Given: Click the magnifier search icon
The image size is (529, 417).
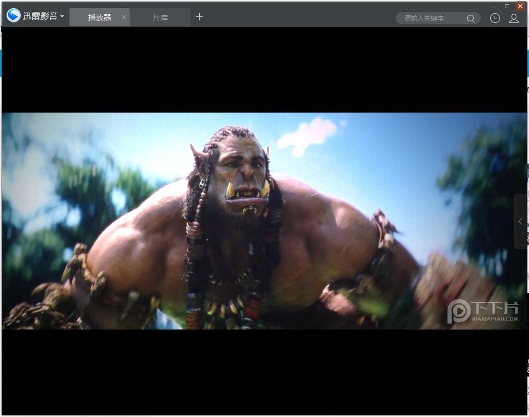Looking at the screenshot, I should (x=470, y=19).
